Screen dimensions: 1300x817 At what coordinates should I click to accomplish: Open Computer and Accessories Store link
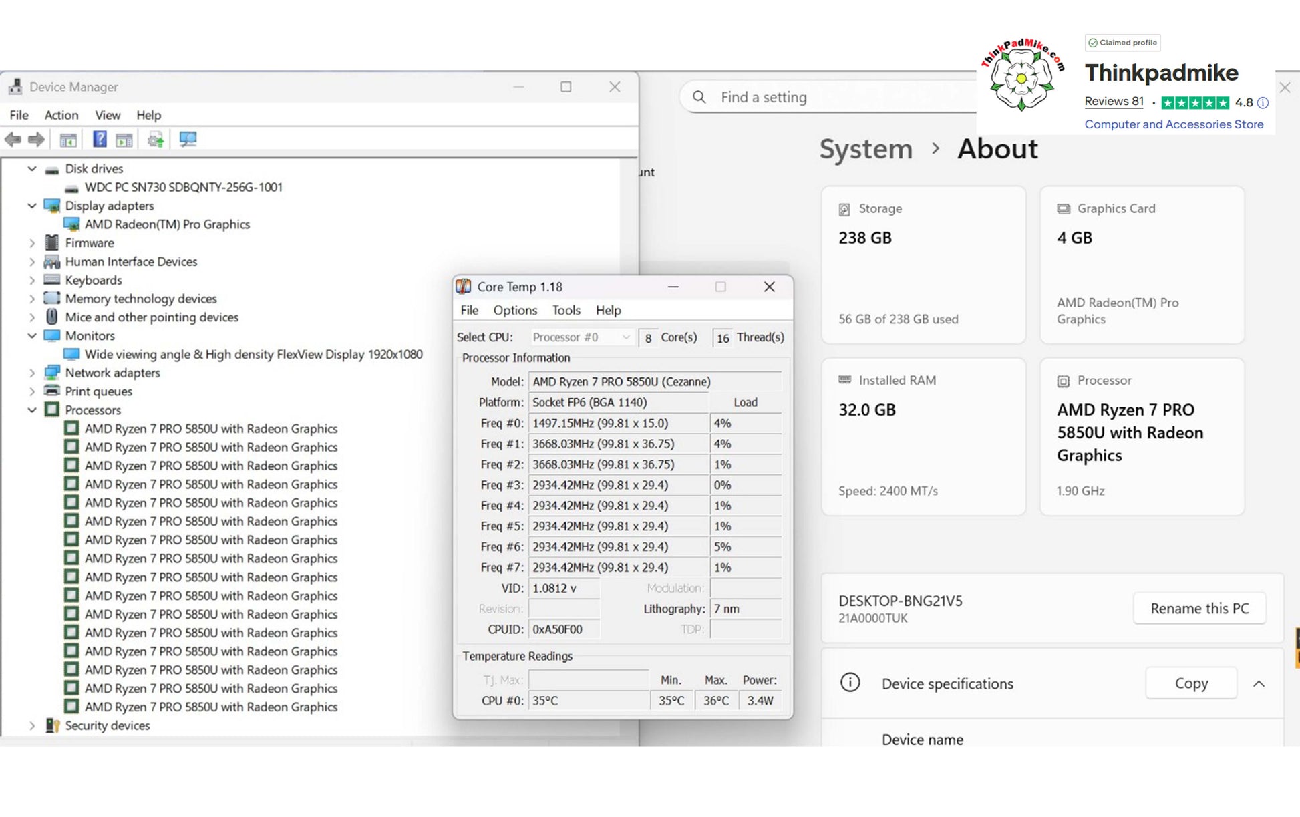click(1174, 124)
